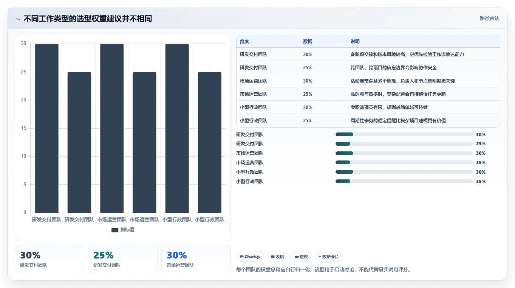515x288 pixels.
Task: Open the 路径雷达 label in the header
Action: click(489, 18)
